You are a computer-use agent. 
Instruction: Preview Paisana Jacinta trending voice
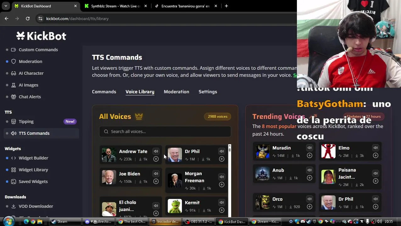pyautogui.click(x=376, y=173)
